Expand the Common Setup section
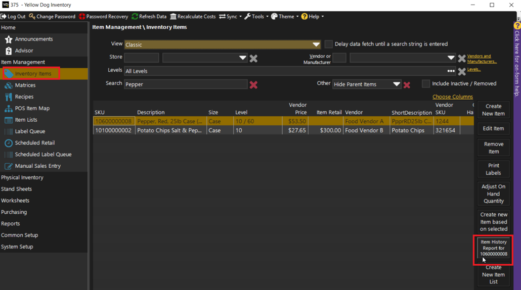The height and width of the screenshot is (290, 521). pos(19,235)
